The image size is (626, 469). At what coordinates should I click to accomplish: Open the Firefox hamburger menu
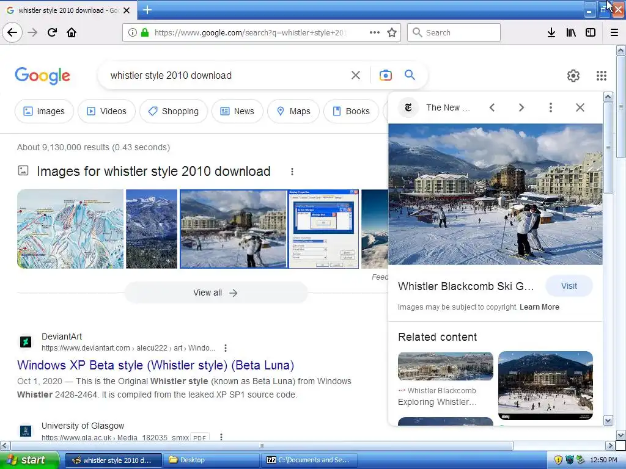[614, 32]
